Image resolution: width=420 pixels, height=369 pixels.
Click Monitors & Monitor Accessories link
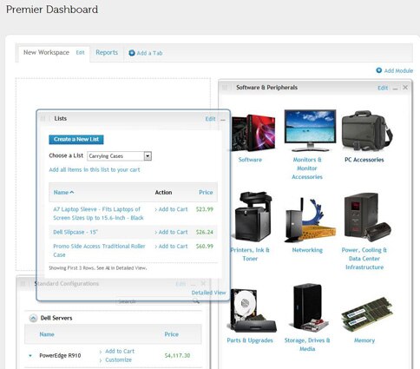coord(307,168)
